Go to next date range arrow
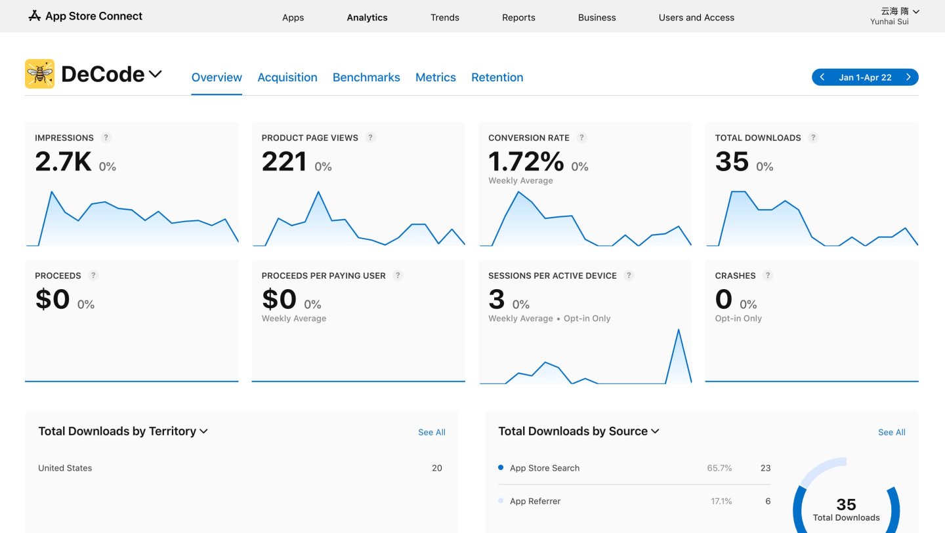 point(908,77)
